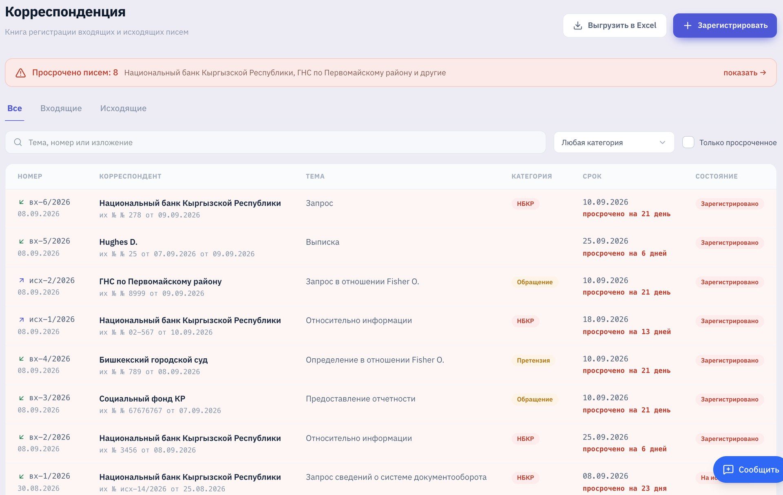Click the Обращение badge in исх–2/2026 row
This screenshot has height=495, width=783.
coord(535,282)
